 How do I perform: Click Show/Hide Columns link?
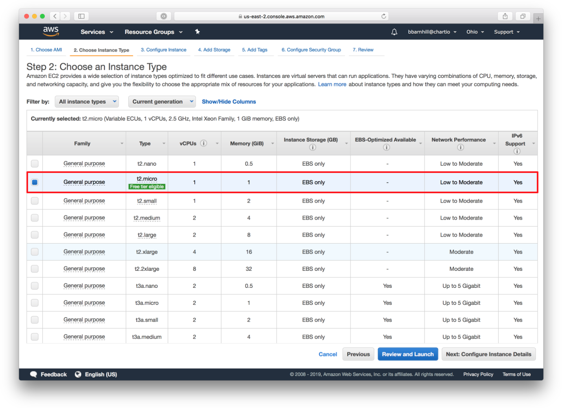tap(229, 101)
